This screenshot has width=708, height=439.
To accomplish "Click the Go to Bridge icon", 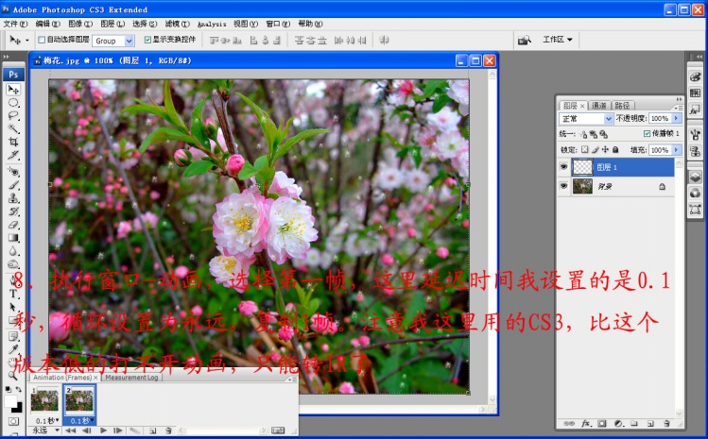I will pyautogui.click(x=523, y=40).
